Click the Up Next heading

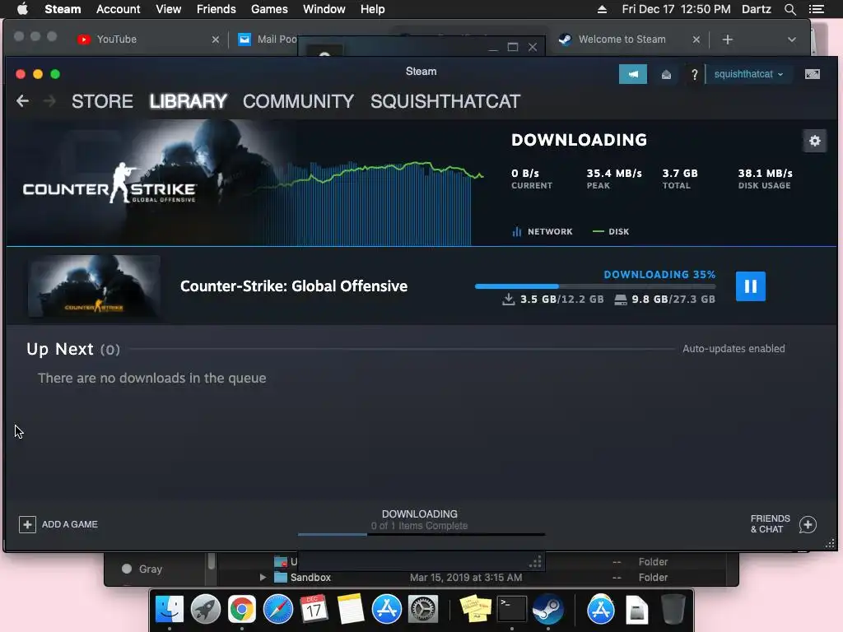click(x=59, y=349)
